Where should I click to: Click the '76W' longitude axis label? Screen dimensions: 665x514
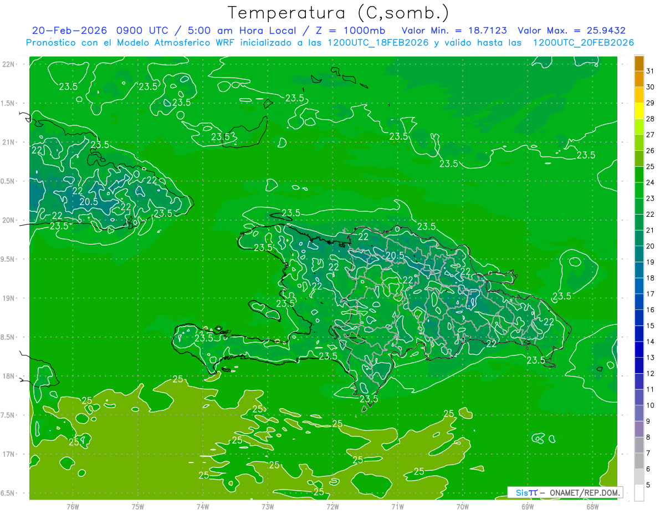point(73,506)
